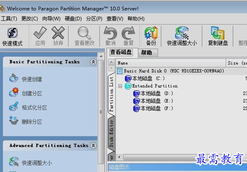
Task: Click the 删除分区 task link
Action: click(32, 122)
